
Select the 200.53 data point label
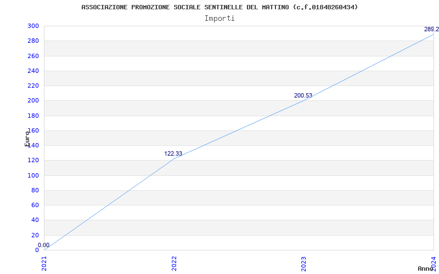(303, 95)
